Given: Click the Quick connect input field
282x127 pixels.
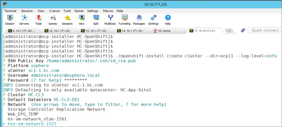Looking at the screenshot, I should 265,30.
